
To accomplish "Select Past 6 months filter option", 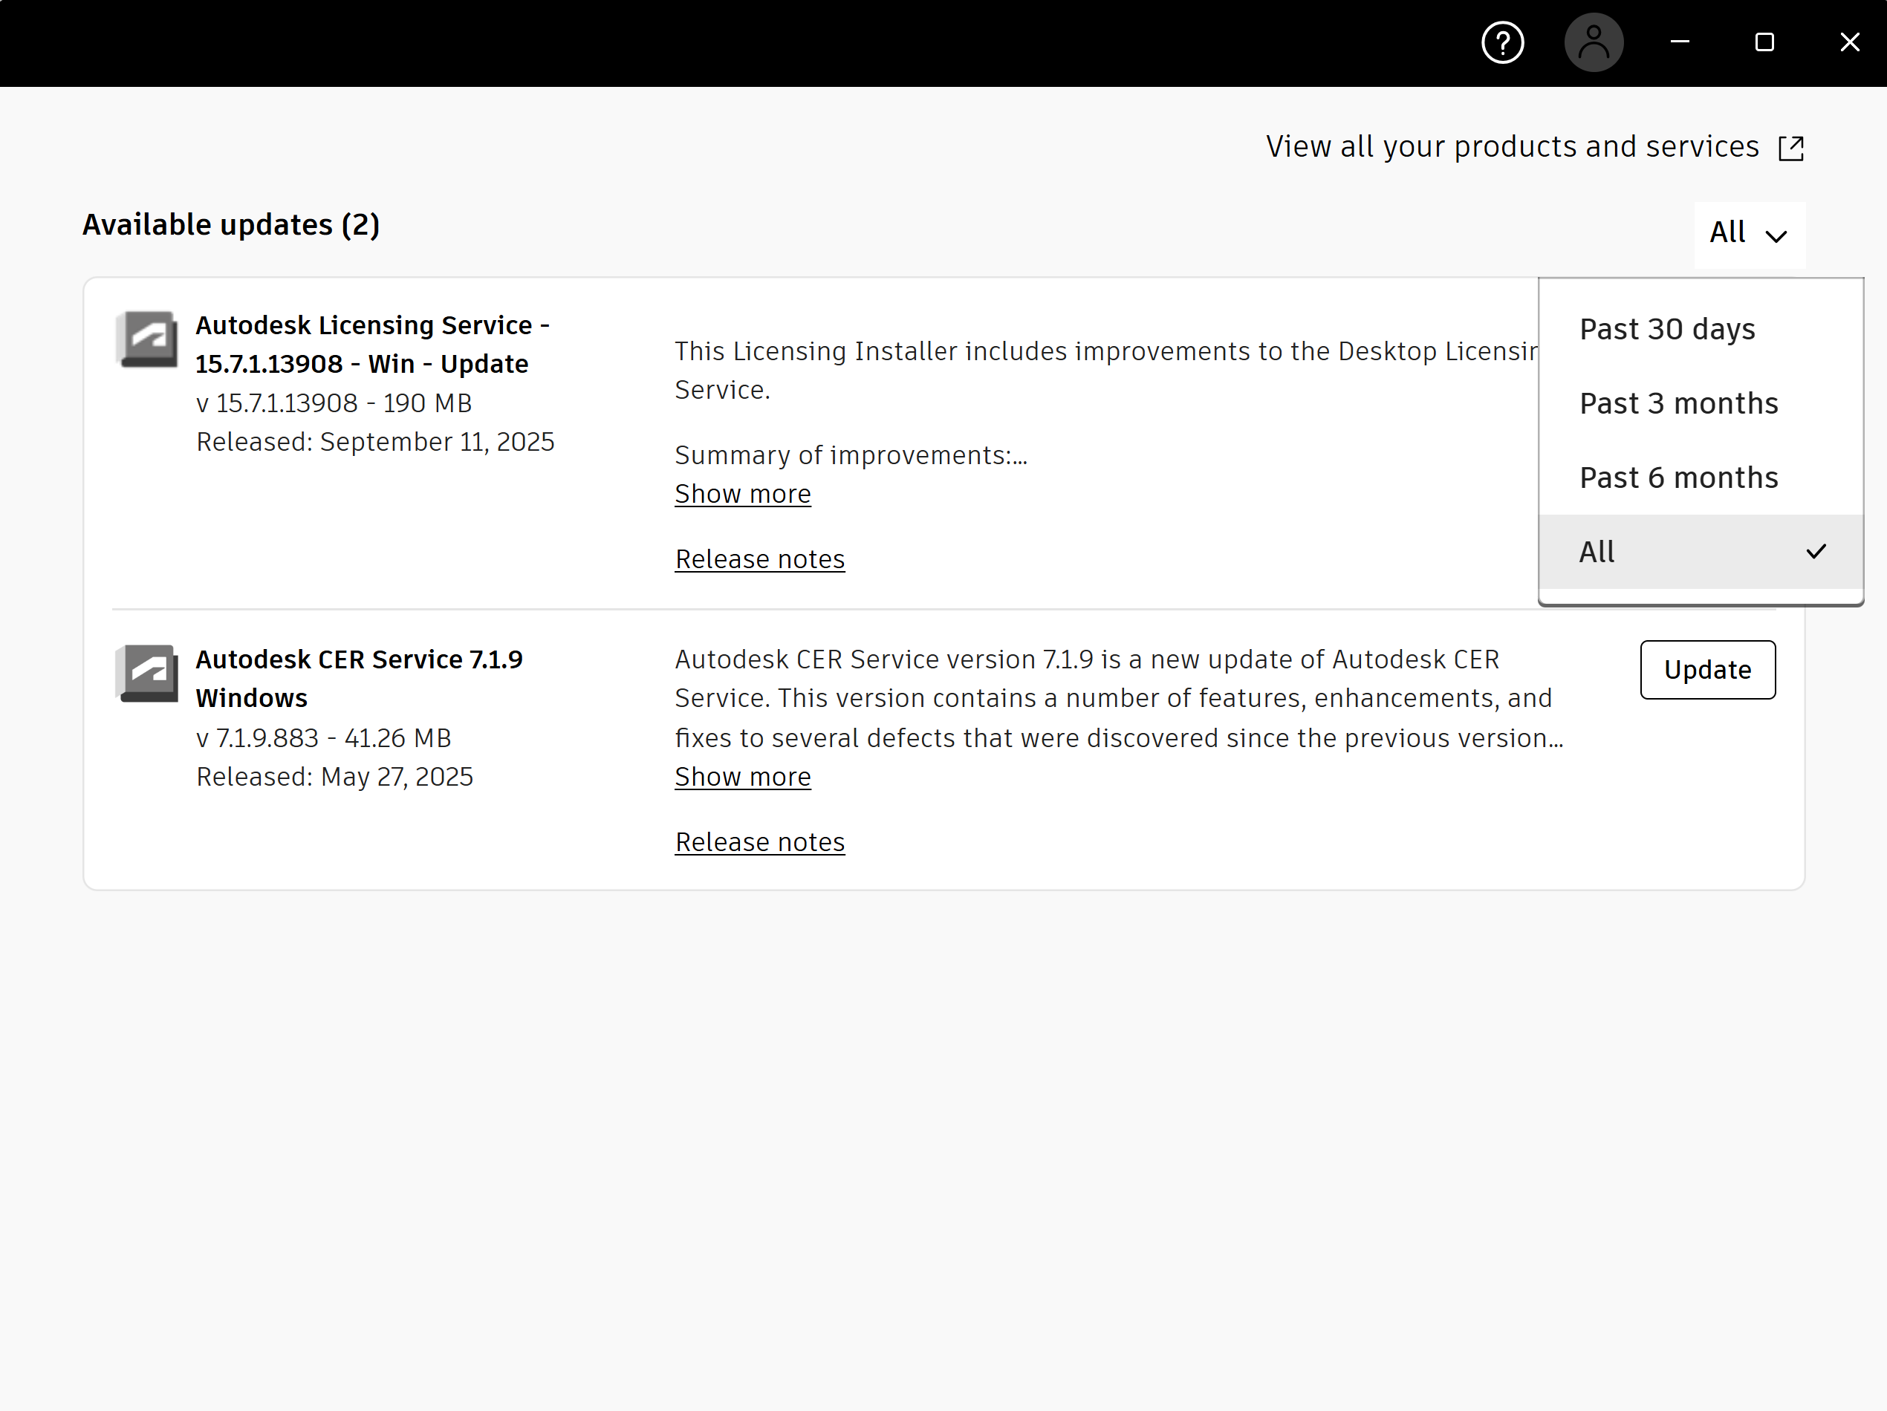I will 1678,477.
